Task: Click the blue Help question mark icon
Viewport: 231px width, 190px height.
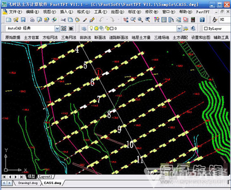Action: (202, 20)
